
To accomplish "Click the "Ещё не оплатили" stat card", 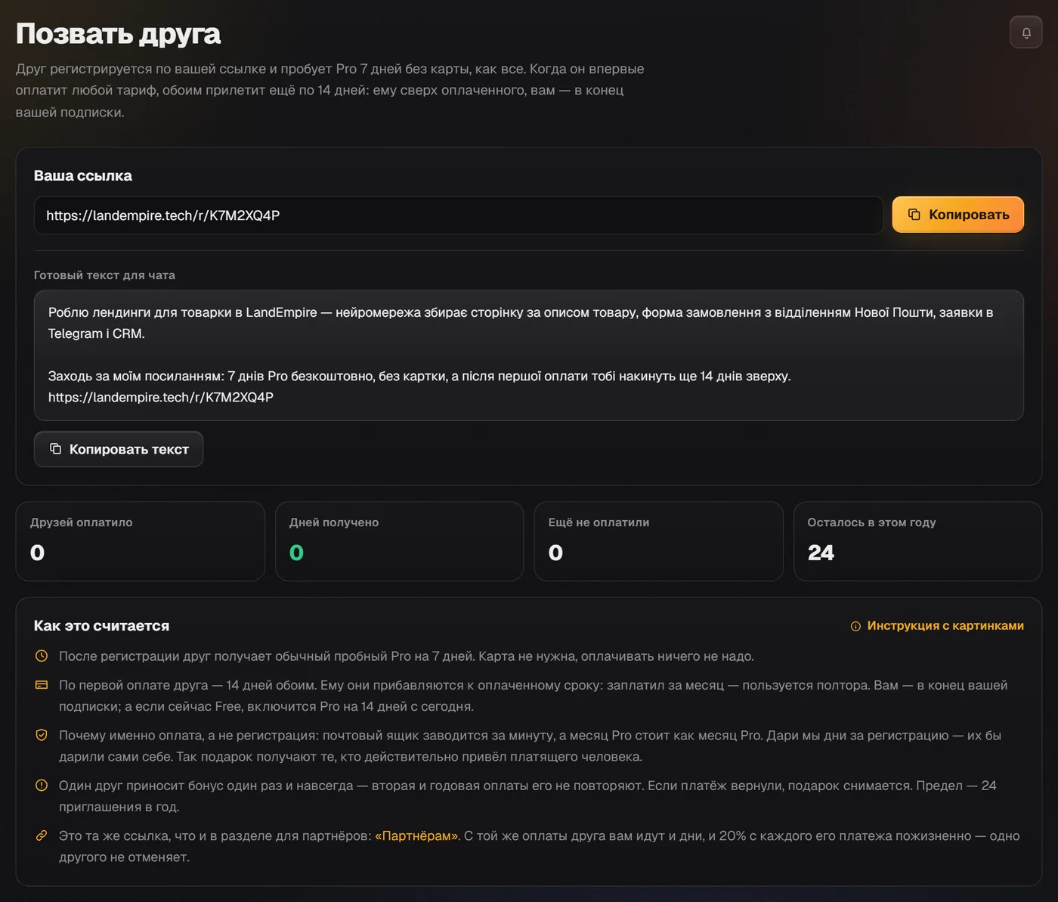I will coord(658,541).
